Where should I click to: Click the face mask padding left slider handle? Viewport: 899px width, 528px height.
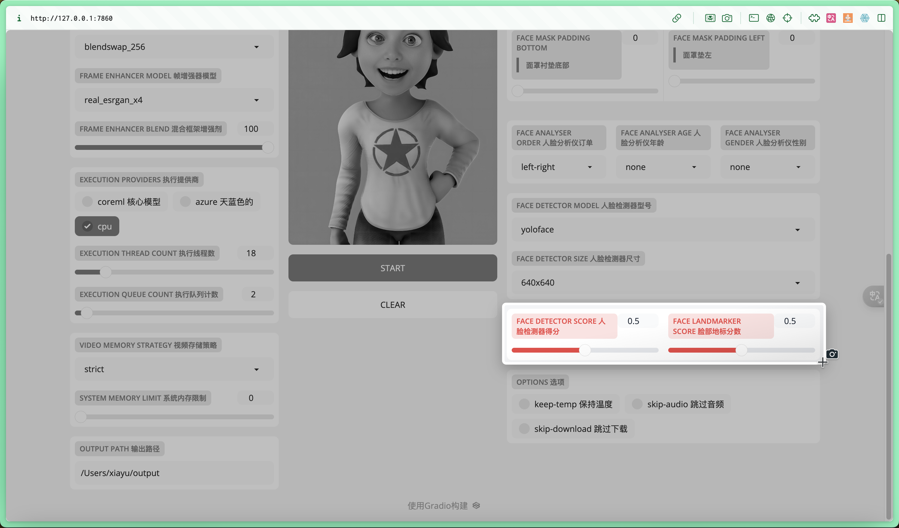674,81
